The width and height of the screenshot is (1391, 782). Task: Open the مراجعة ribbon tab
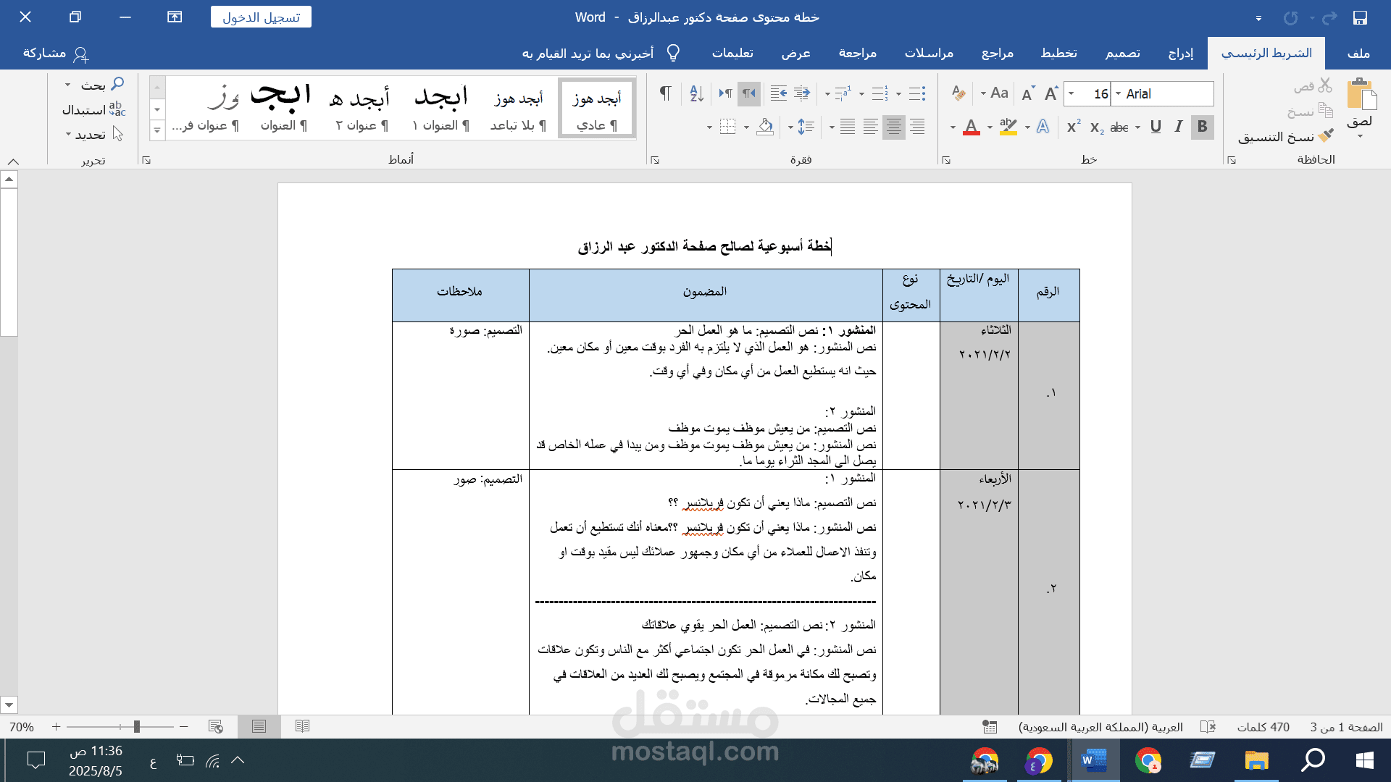pos(857,53)
